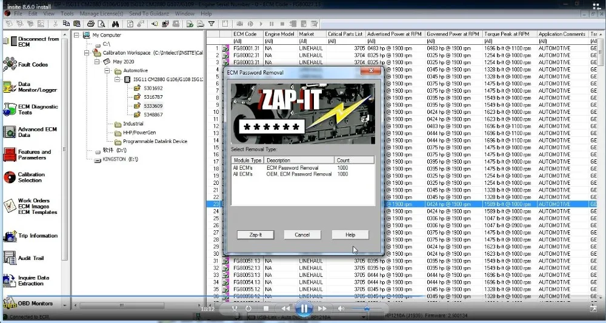Pause the video with the blue button
This screenshot has height=323, width=606.
304,308
